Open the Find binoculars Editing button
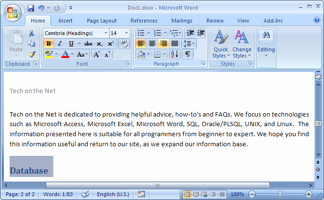The height and width of the screenshot is (200, 324). (x=266, y=44)
